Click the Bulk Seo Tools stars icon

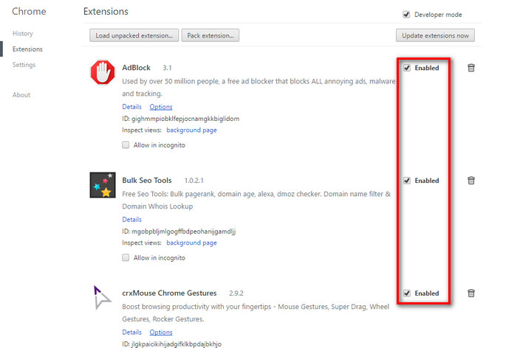[x=103, y=185]
